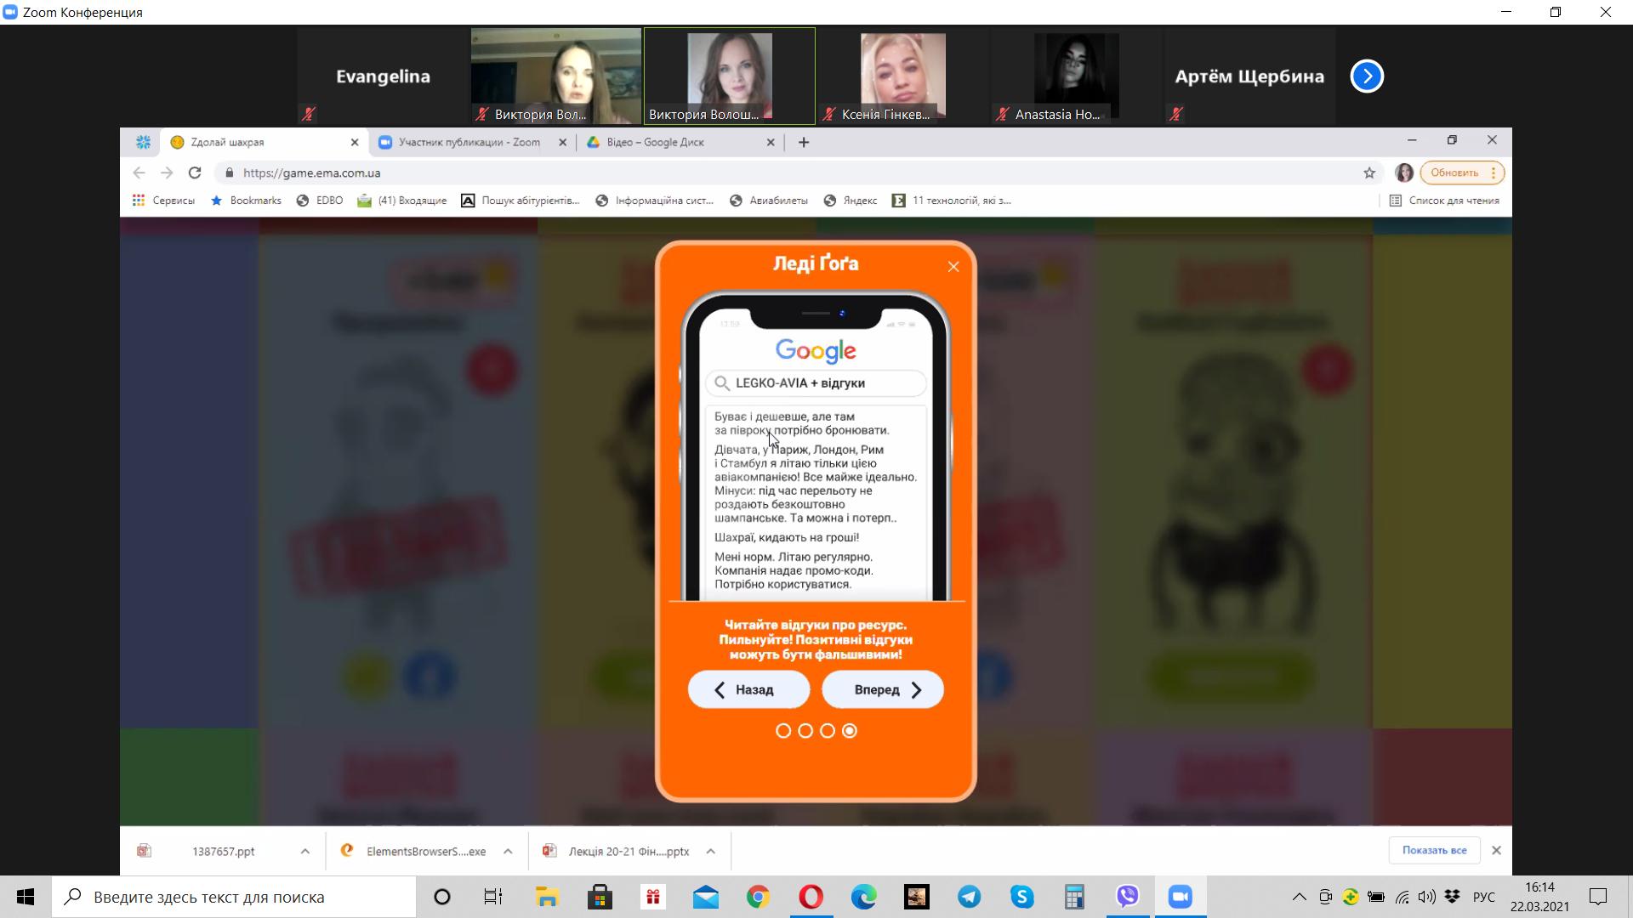Select the third slide indicator dot
This screenshot has height=918, width=1633.
point(828,731)
